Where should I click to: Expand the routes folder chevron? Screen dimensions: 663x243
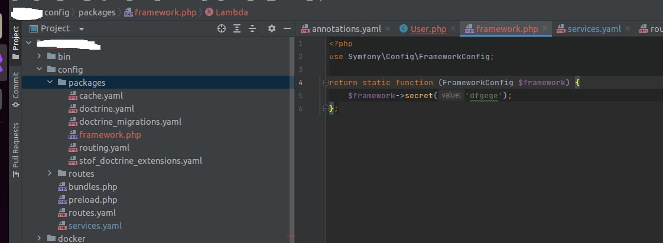[50, 173]
